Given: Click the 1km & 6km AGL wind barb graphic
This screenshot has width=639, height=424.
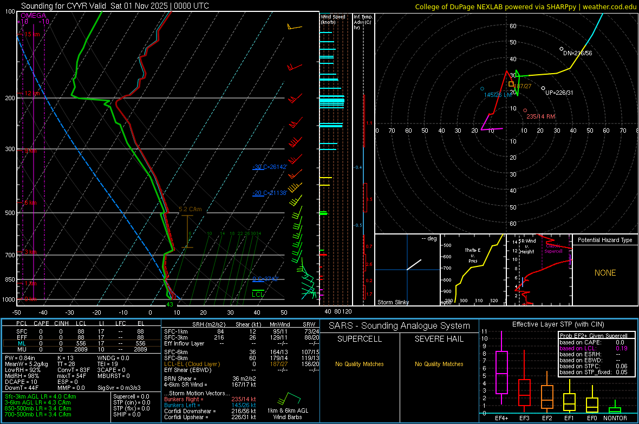Looking at the screenshot, I should pos(289,399).
